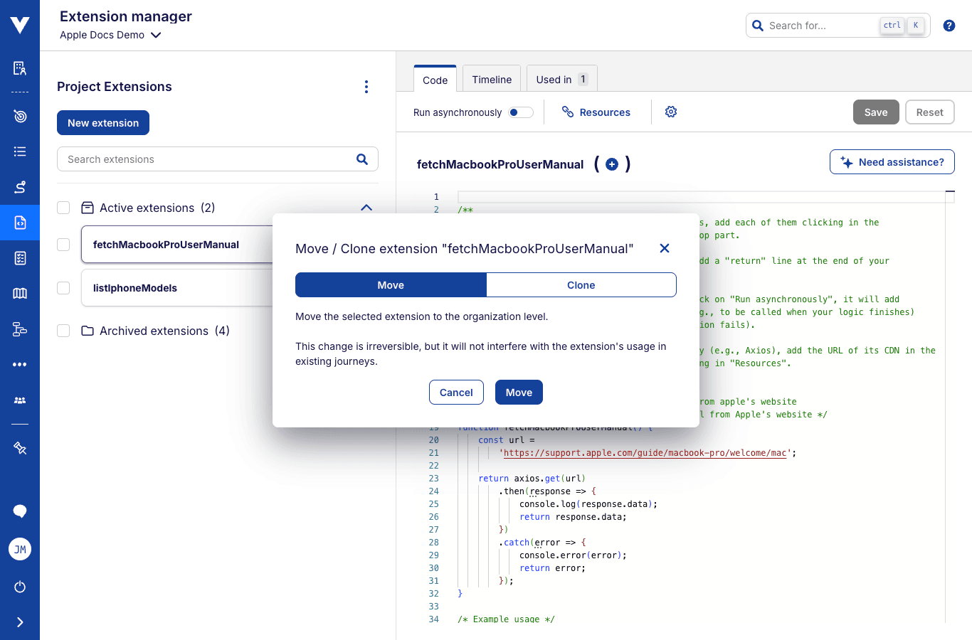This screenshot has width=972, height=640.
Task: Expand the left sidebar with bottom arrow
Action: [20, 622]
